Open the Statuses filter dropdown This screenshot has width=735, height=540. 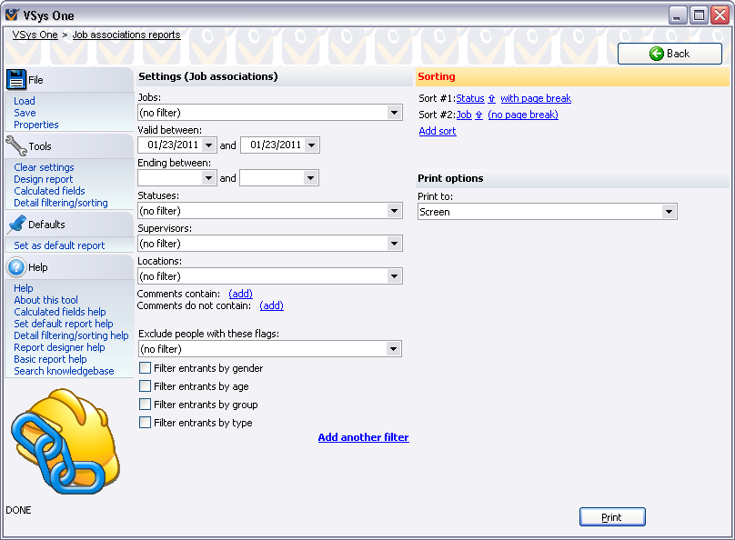point(394,211)
